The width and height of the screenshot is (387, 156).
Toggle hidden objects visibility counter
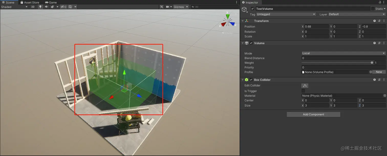(x=63, y=7)
